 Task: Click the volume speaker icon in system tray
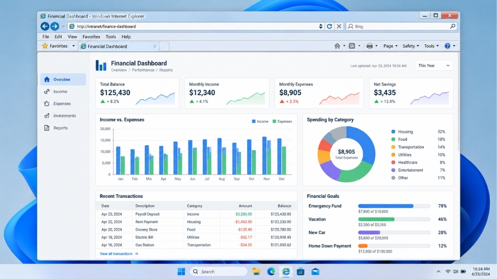pos(456,271)
